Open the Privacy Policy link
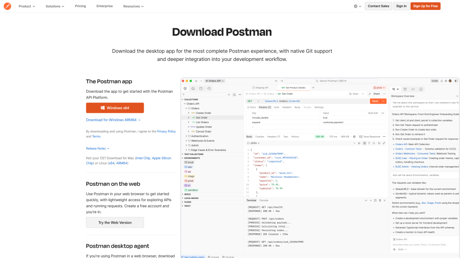Viewport: 460px width, 258px height. click(x=166, y=131)
